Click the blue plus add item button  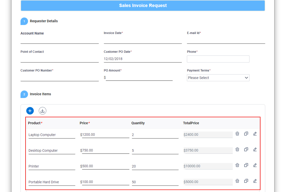[x=30, y=111]
